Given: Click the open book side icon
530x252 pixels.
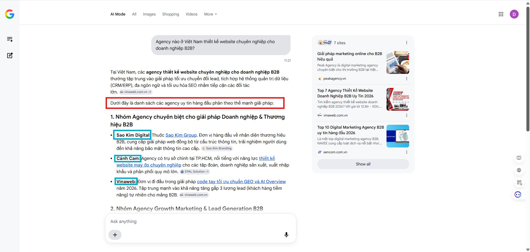Looking at the screenshot, I should point(519,158).
